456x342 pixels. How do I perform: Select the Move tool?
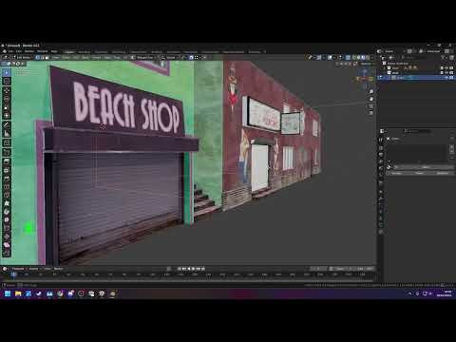[7, 90]
